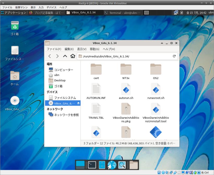This screenshot has width=214, height=175.
Task: Click VirtualBox USB status icon
Action: (175, 172)
